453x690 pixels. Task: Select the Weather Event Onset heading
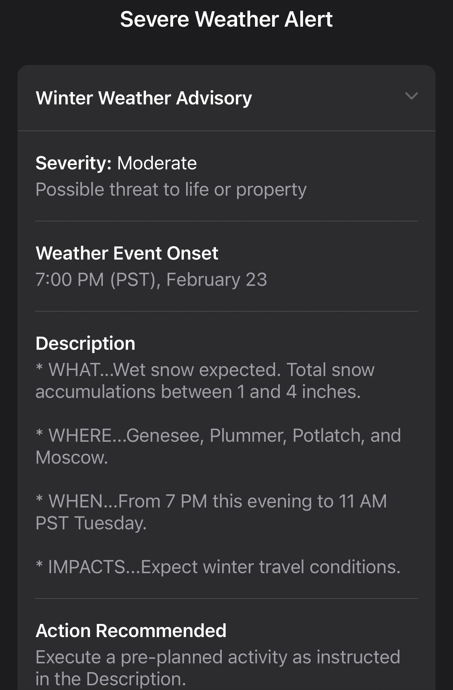pyautogui.click(x=127, y=253)
